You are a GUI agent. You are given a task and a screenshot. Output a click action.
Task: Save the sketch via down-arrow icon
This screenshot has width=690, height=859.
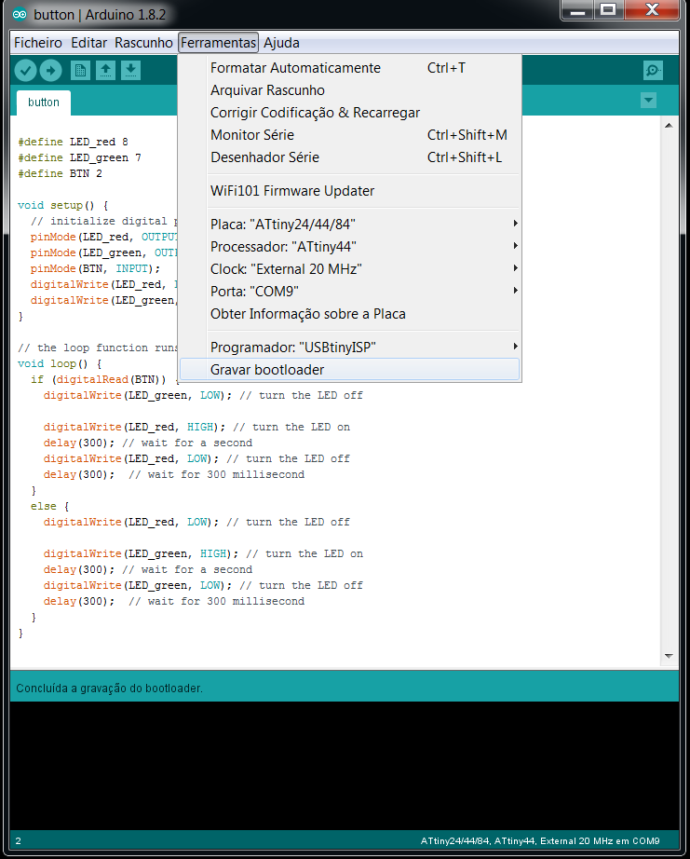(131, 70)
